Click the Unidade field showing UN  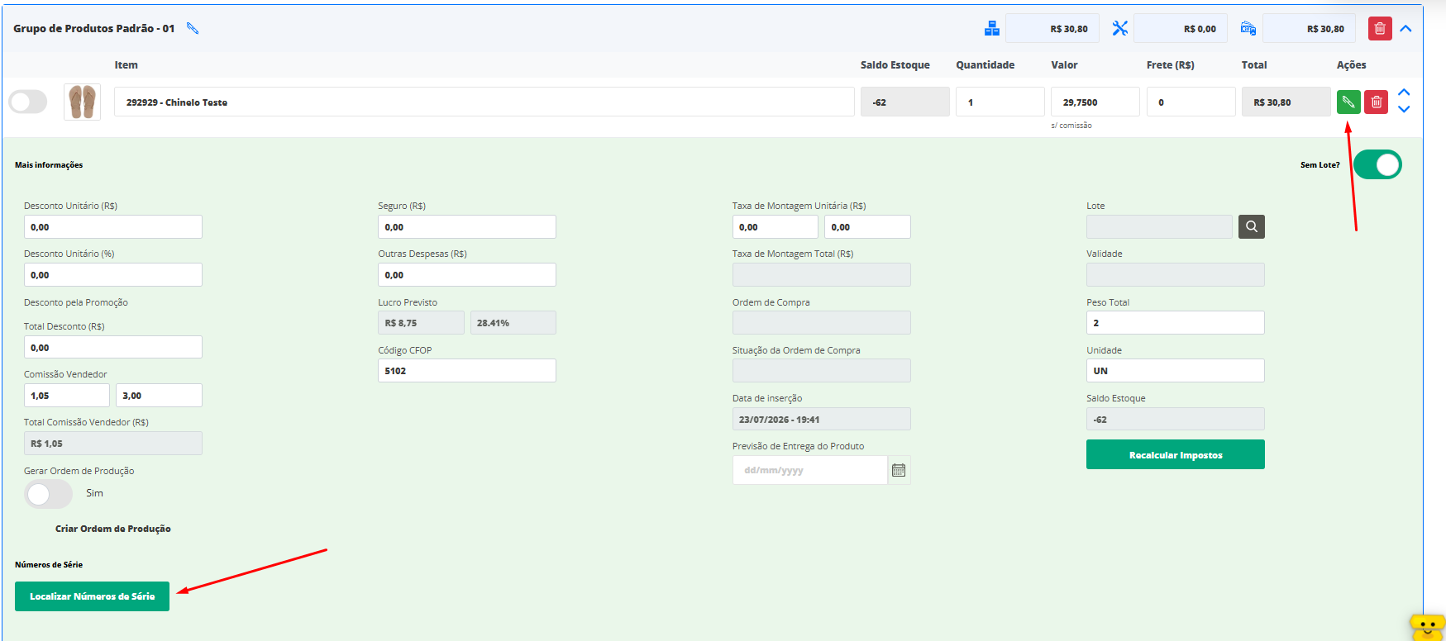(1176, 371)
